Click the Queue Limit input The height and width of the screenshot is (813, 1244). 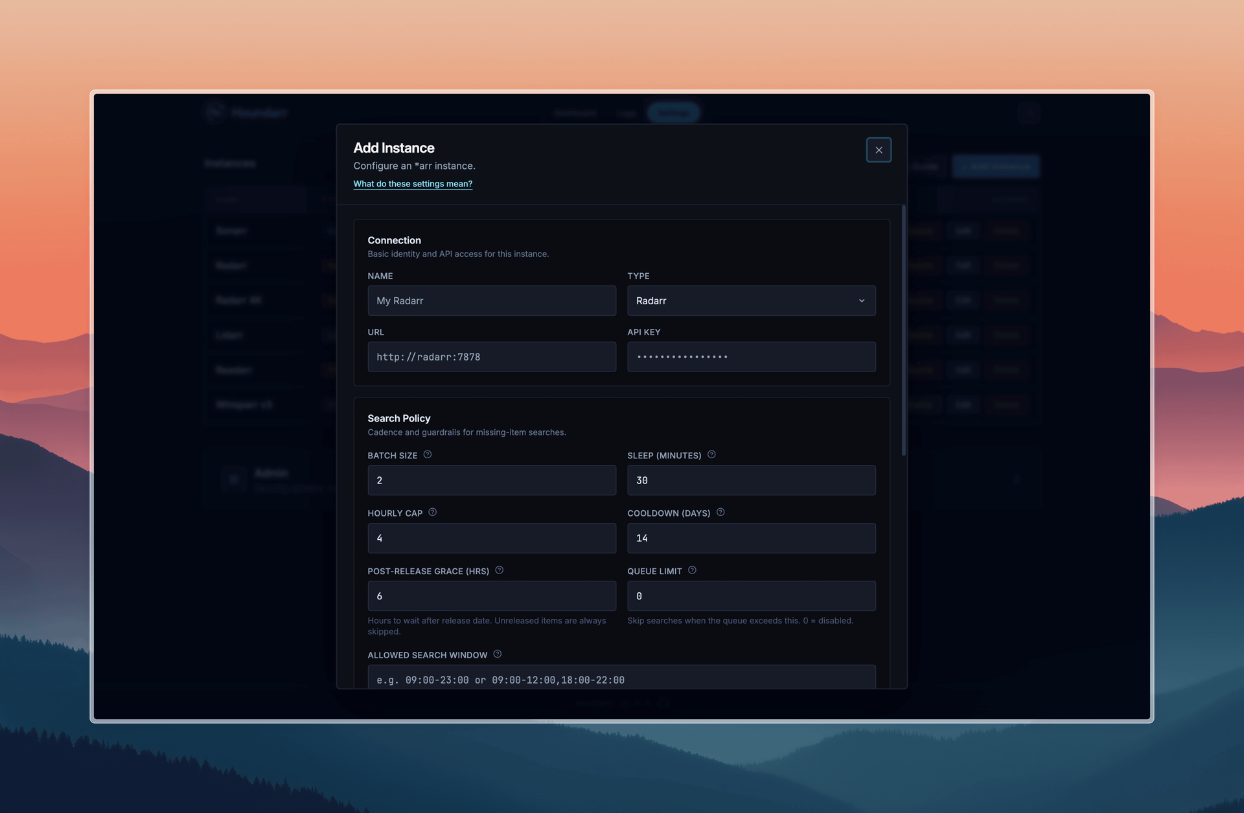coord(751,596)
